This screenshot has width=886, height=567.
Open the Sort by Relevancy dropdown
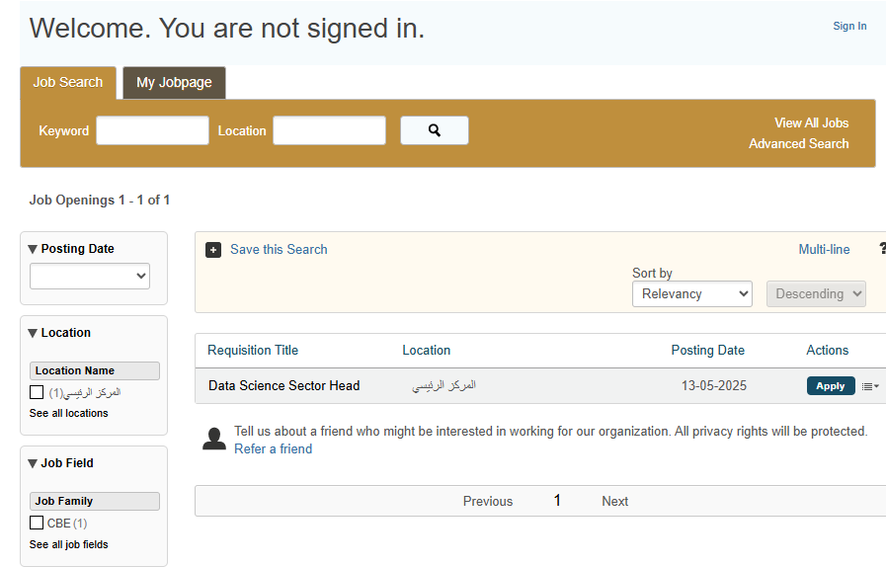[691, 293]
